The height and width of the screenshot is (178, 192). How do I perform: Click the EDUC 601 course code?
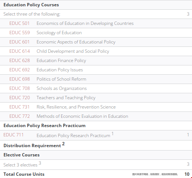tap(19, 42)
